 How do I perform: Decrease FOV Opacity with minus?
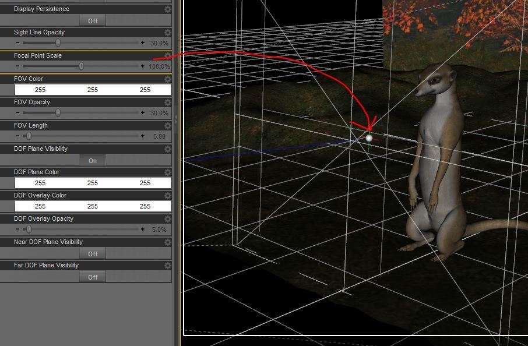pos(18,112)
